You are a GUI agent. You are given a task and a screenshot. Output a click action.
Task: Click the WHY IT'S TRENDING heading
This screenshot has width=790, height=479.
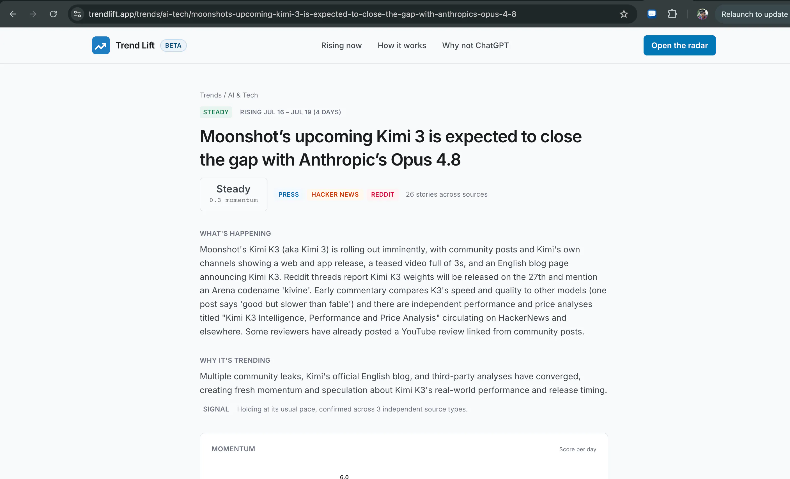[235, 360]
